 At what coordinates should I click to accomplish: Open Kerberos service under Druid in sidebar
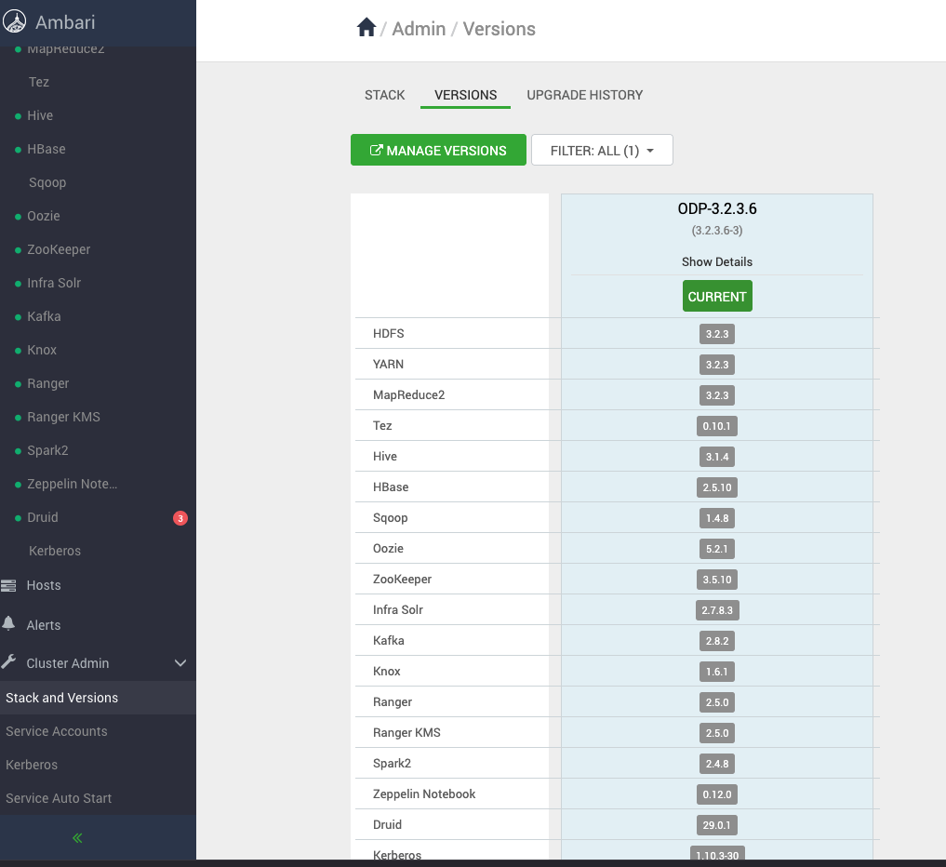pyautogui.click(x=54, y=551)
